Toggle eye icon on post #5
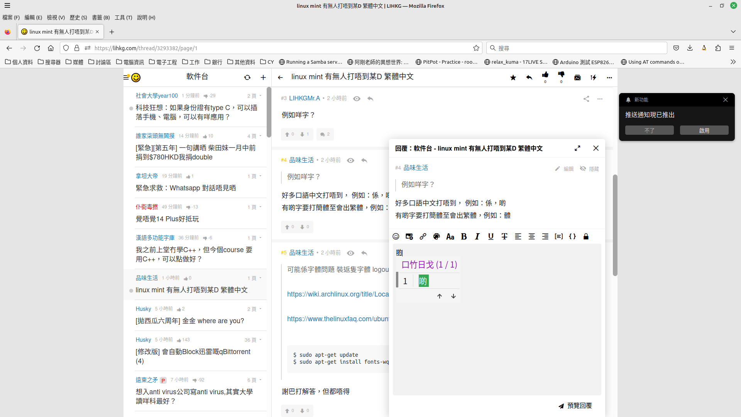The image size is (741, 417). [351, 253]
